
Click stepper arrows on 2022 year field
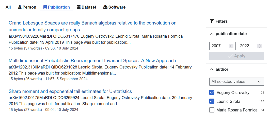[x=259, y=46]
